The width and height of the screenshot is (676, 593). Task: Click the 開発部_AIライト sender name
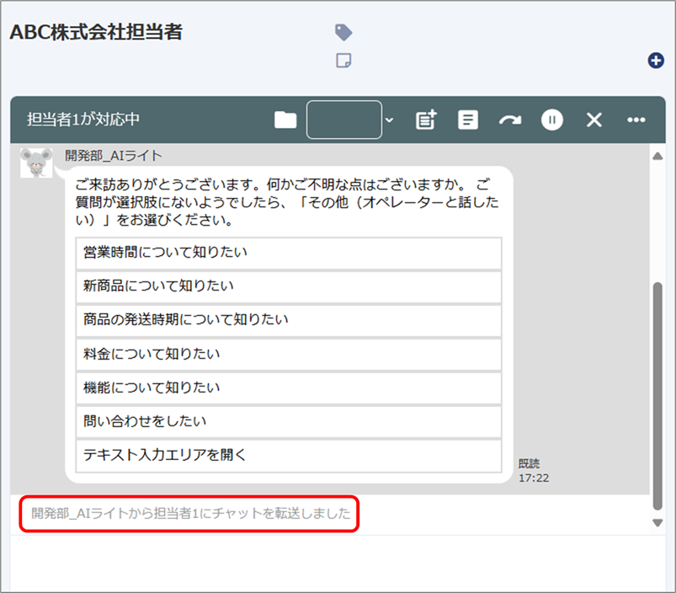(114, 155)
